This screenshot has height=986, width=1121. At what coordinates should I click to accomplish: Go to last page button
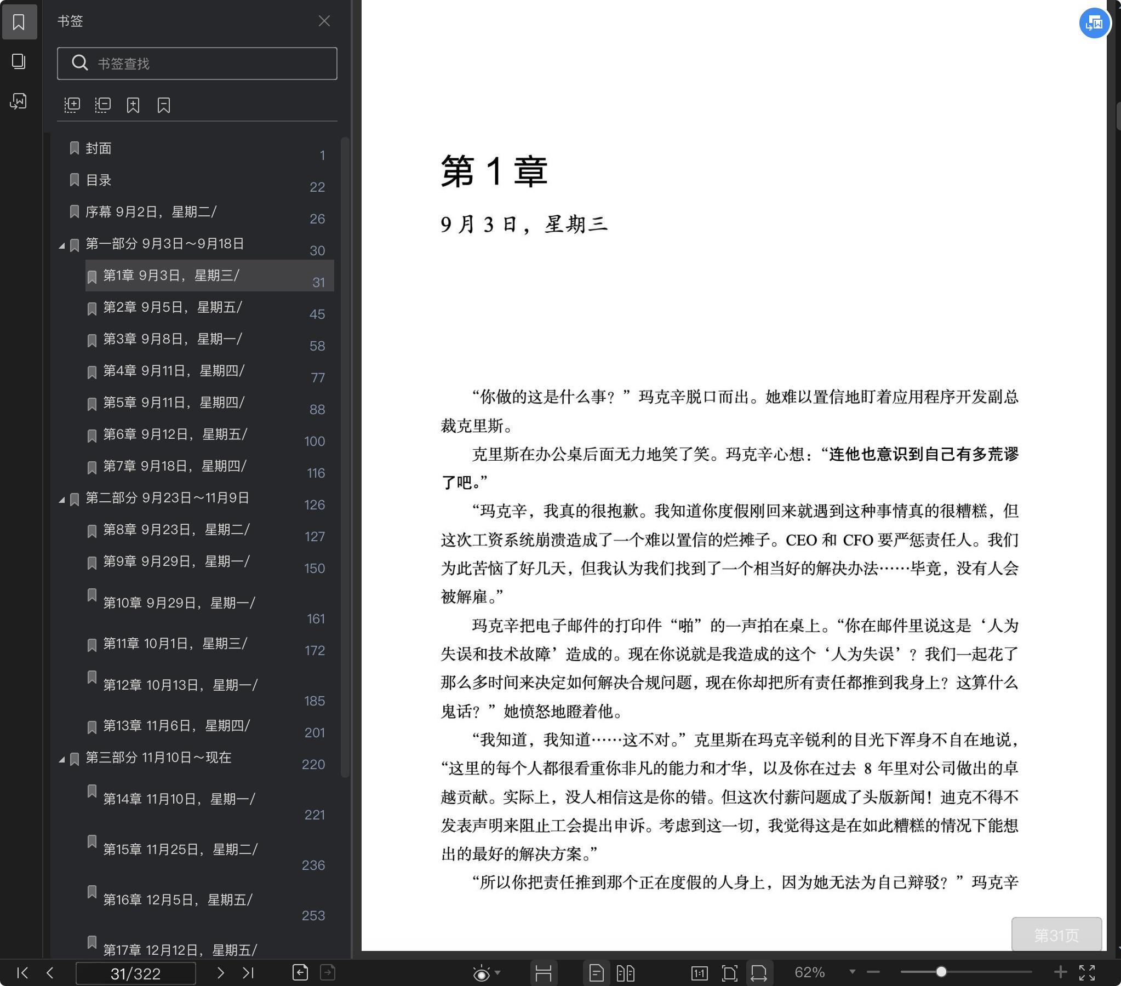tap(248, 973)
